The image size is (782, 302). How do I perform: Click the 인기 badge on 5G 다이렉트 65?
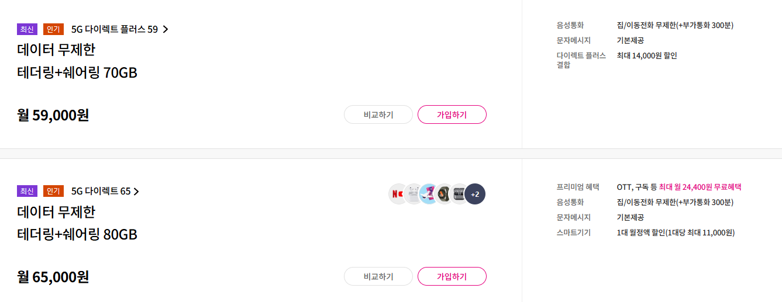(53, 191)
